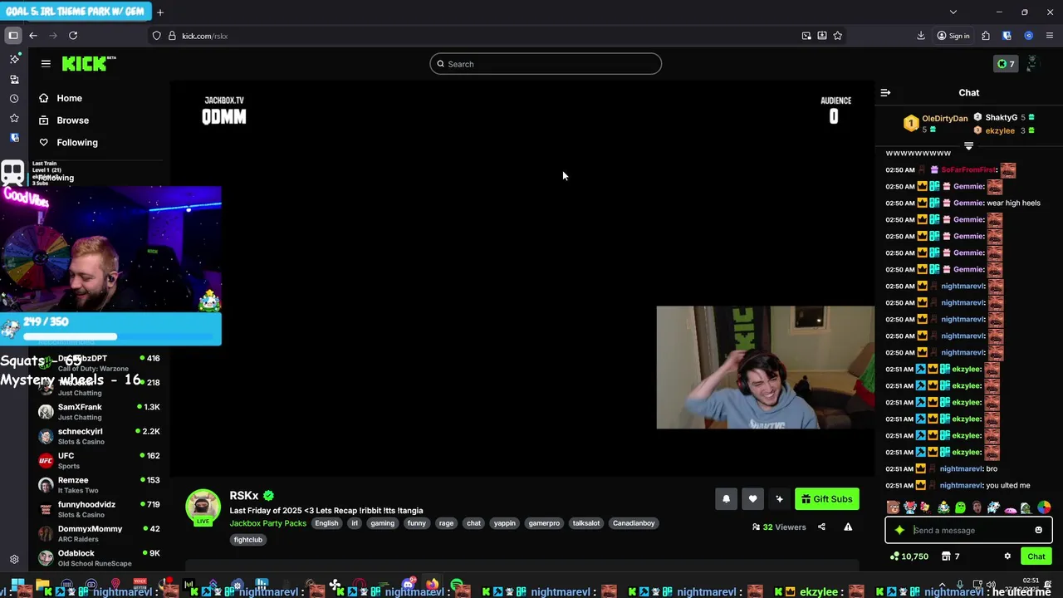
Task: Toggle the browser sidebar panel button
Action: coord(13,36)
